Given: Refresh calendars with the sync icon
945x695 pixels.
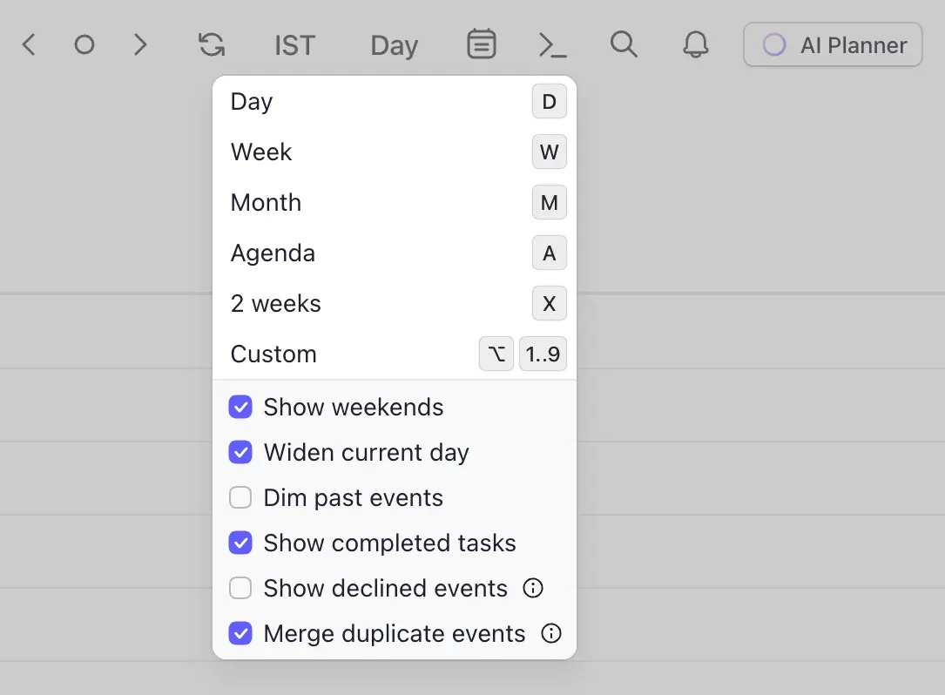Looking at the screenshot, I should 210,44.
